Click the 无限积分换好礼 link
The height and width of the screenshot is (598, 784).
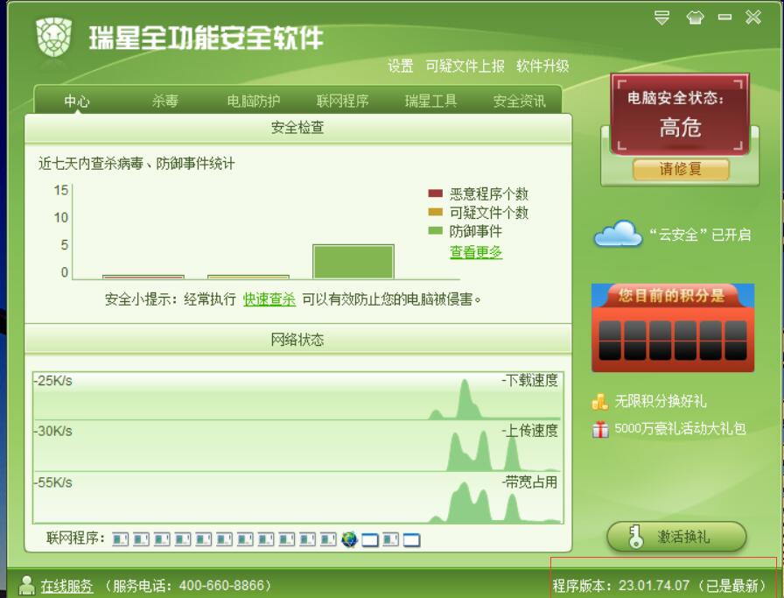pyautogui.click(x=660, y=401)
